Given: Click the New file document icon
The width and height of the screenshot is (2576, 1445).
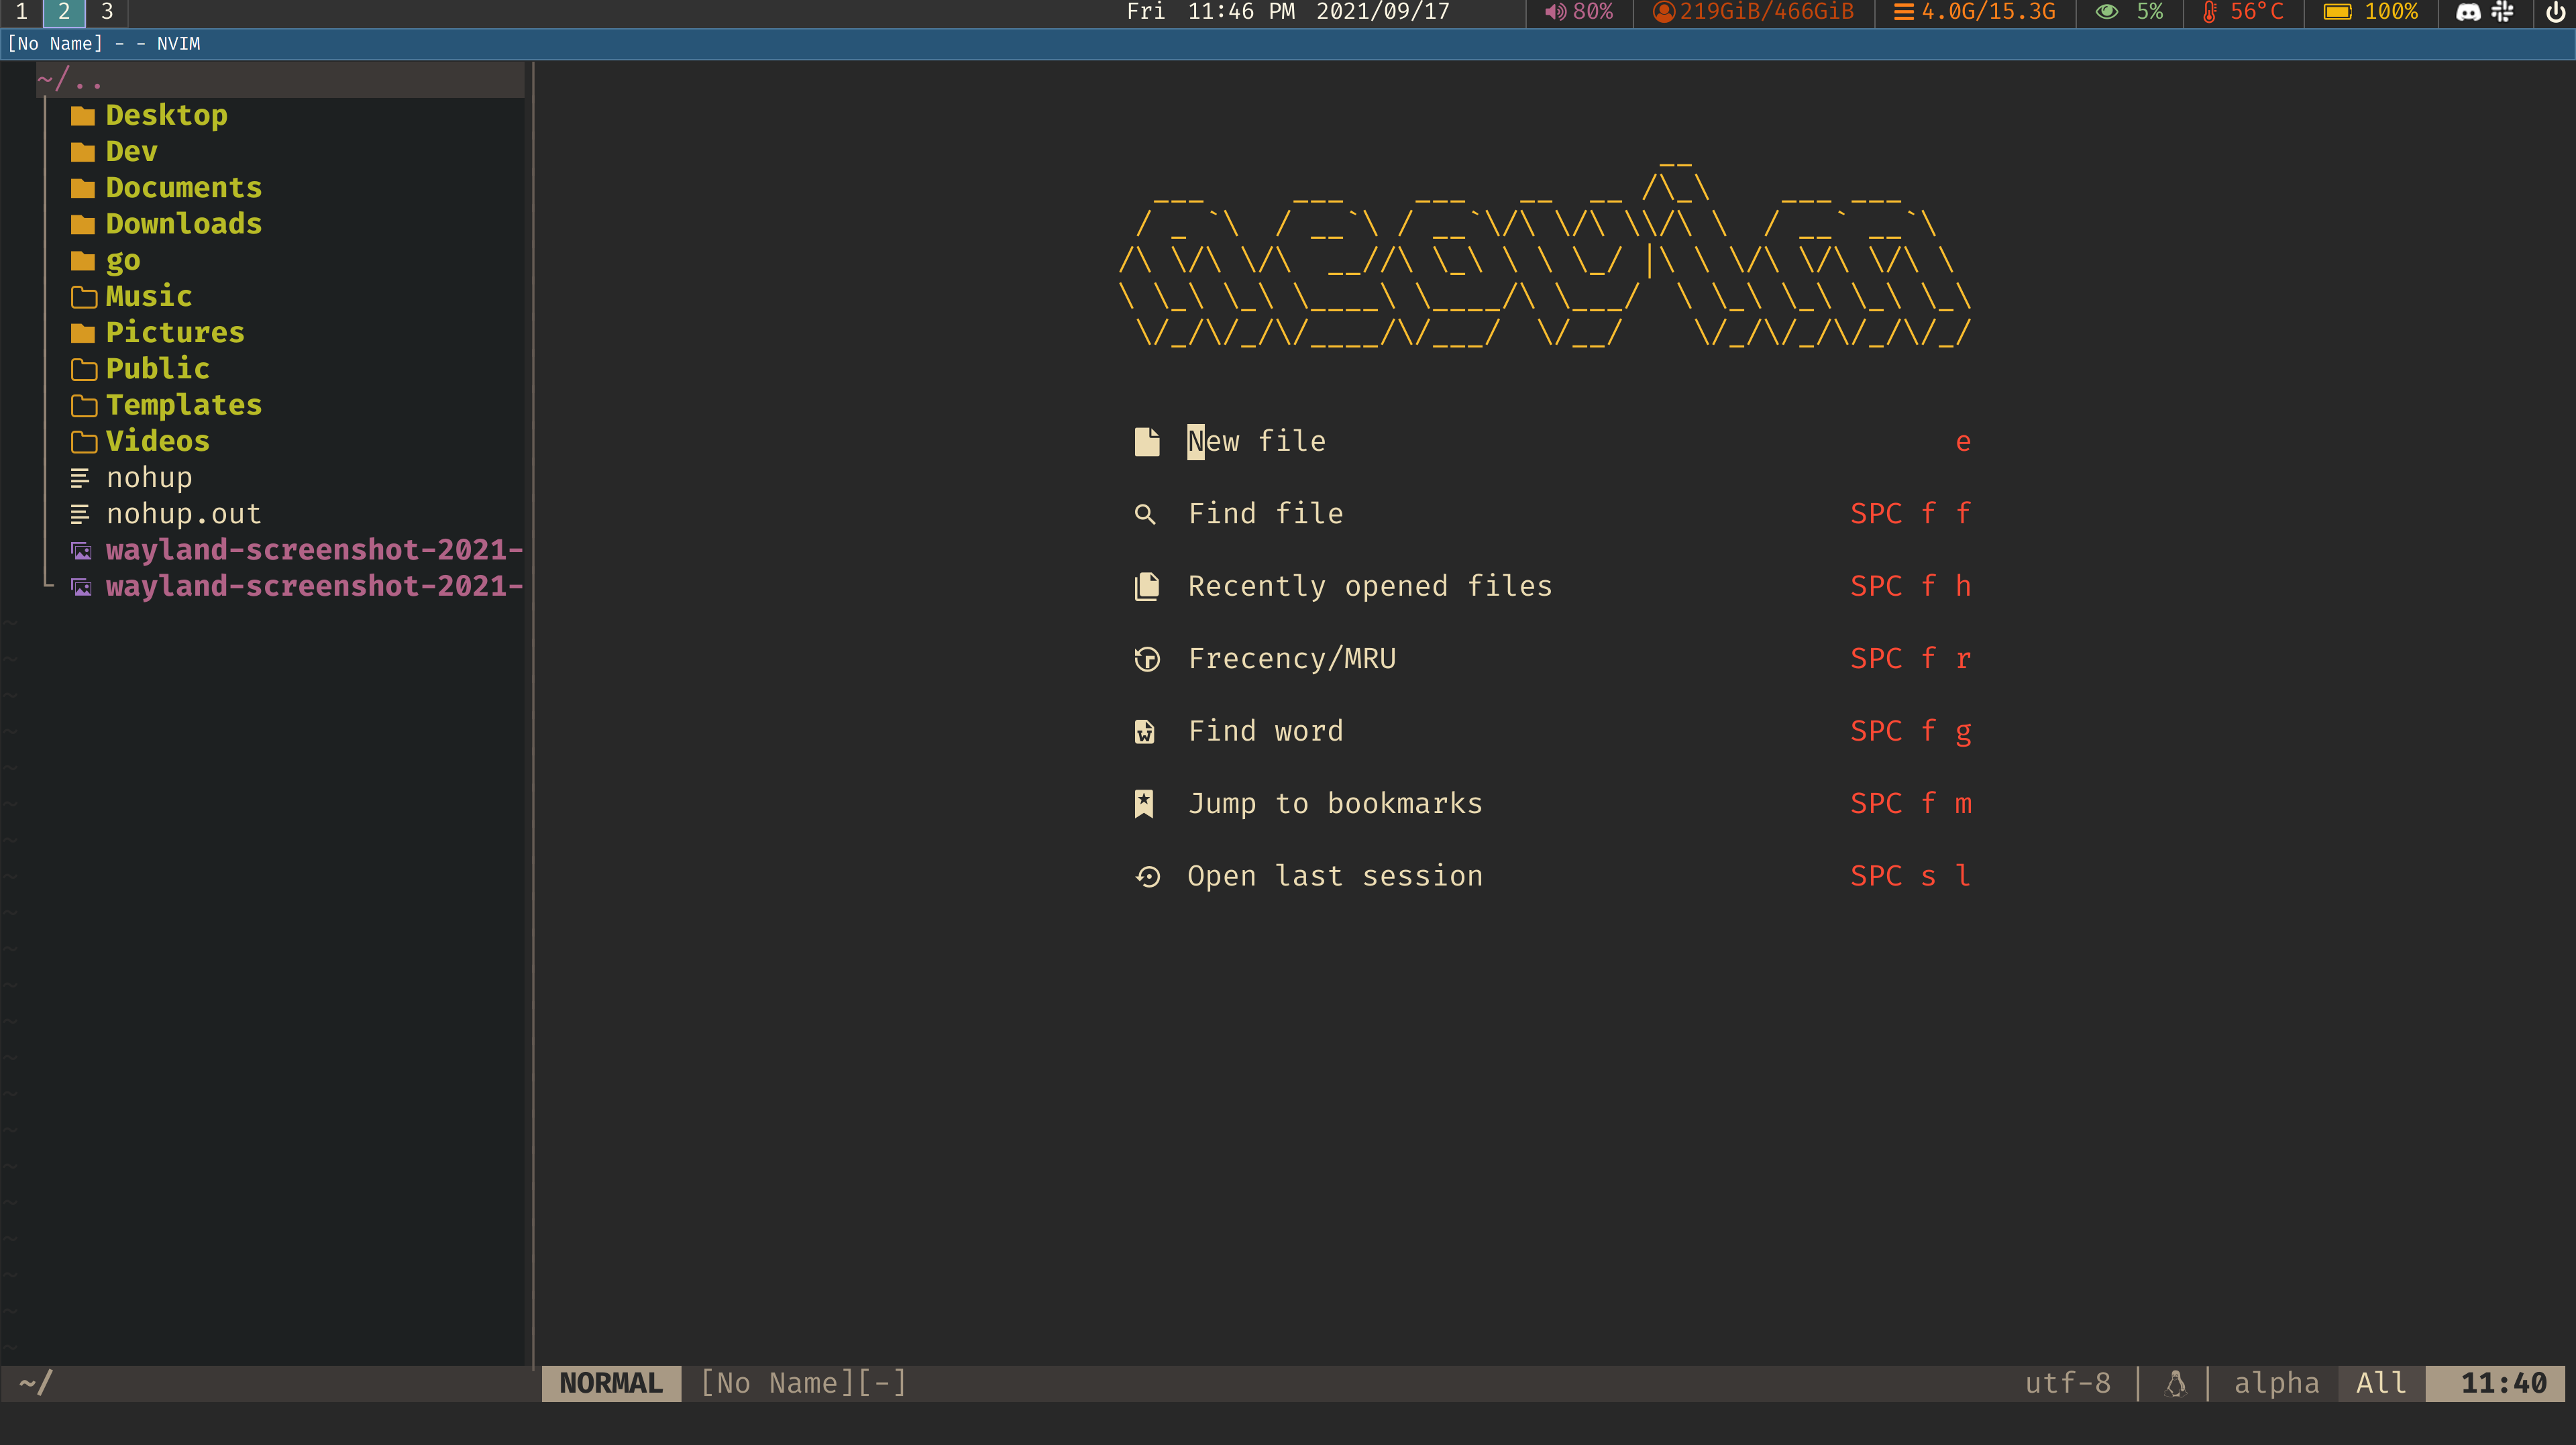Looking at the screenshot, I should [x=1147, y=441].
